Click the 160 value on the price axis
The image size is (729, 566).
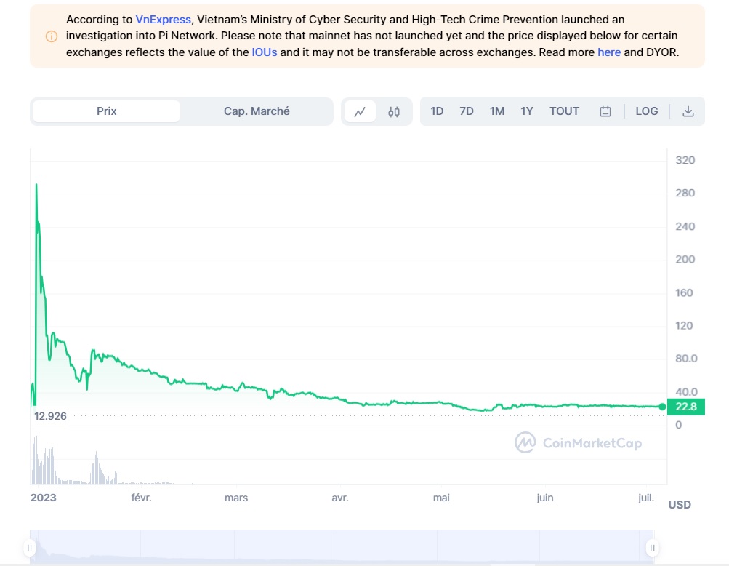click(x=685, y=292)
